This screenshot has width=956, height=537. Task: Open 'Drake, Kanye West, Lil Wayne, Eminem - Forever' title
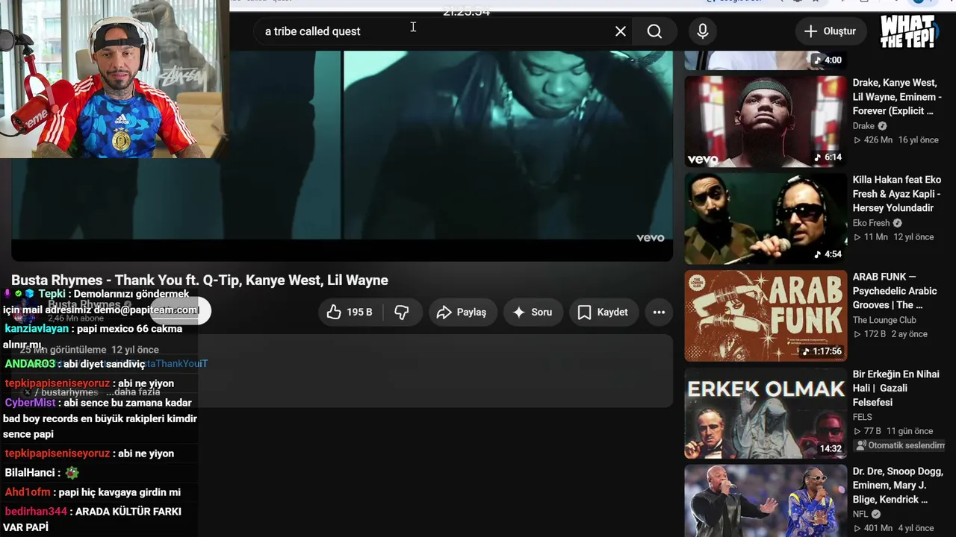[896, 97]
